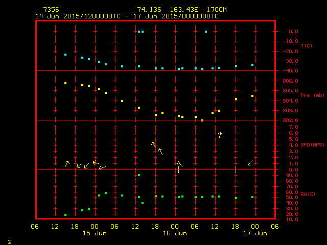Select the 15 Jun date label
This screenshot has height=245, width=327.
point(95,233)
